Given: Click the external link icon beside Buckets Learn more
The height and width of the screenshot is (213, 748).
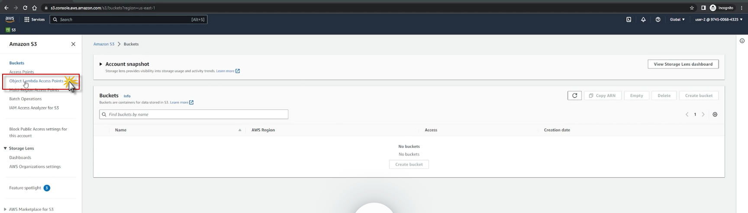Looking at the screenshot, I should [x=191, y=103].
